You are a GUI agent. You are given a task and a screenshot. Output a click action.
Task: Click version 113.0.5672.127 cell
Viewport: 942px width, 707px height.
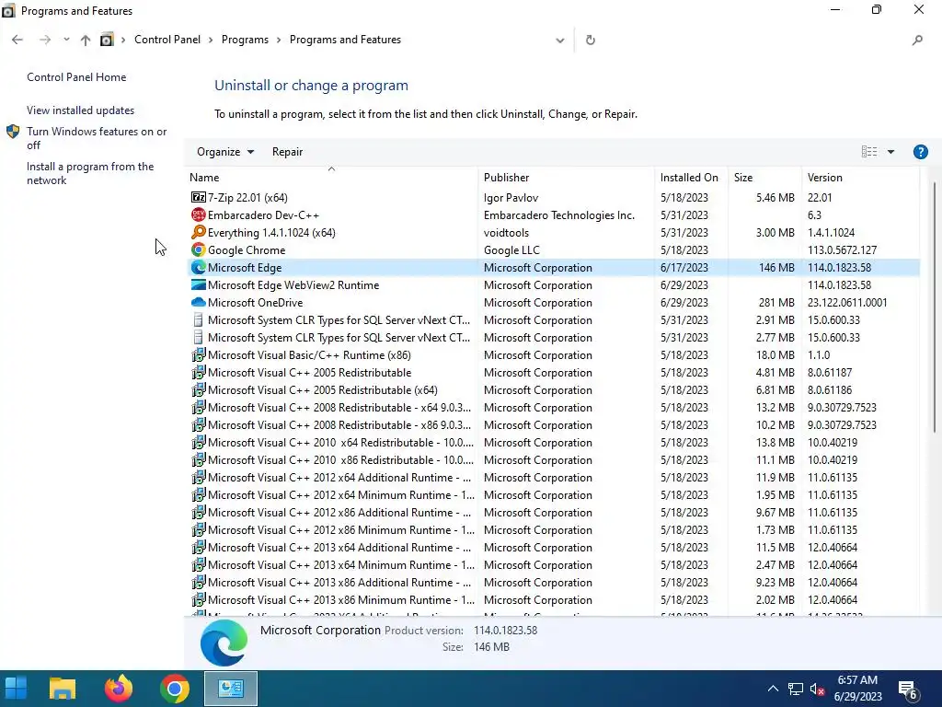pos(843,250)
